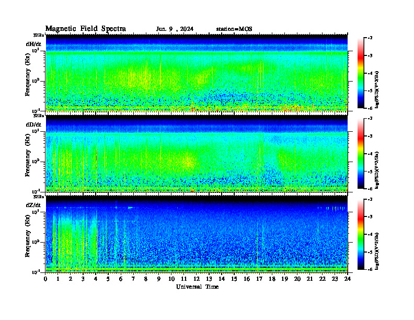Click the 'Universal Time' axis title
This screenshot has width=414, height=320.
[x=197, y=287]
